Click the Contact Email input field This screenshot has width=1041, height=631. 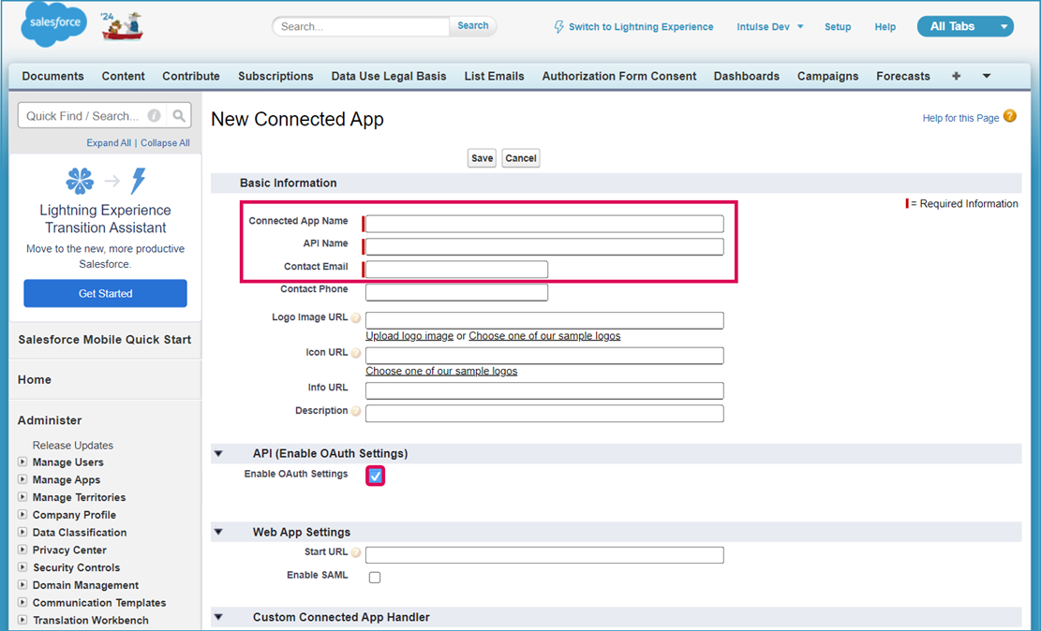[x=456, y=270]
